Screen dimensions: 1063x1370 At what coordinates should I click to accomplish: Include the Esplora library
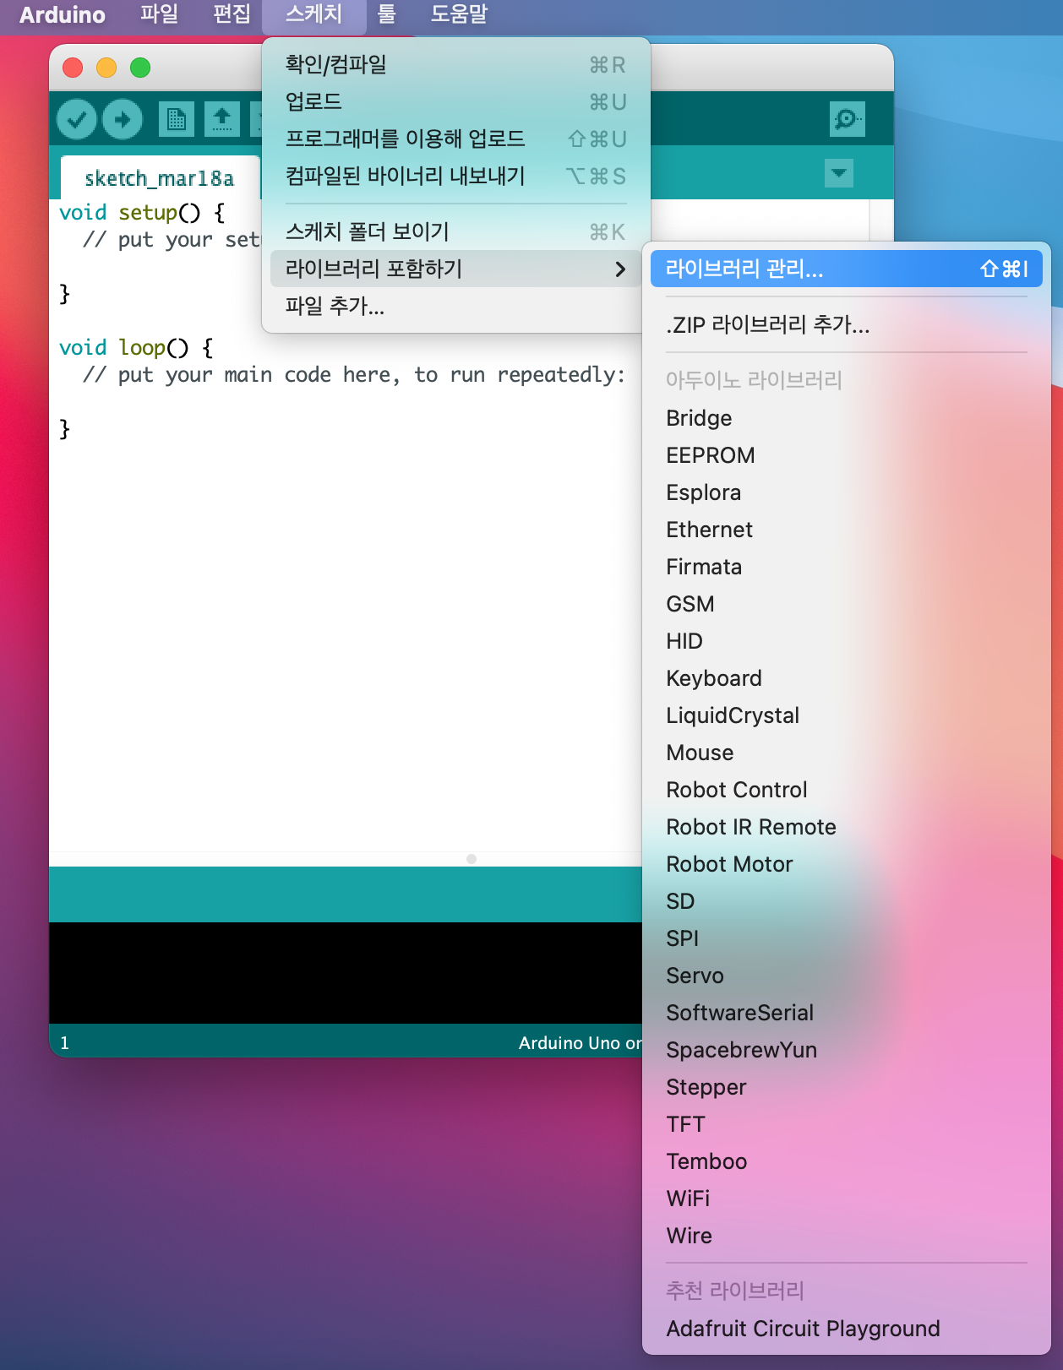point(847,492)
